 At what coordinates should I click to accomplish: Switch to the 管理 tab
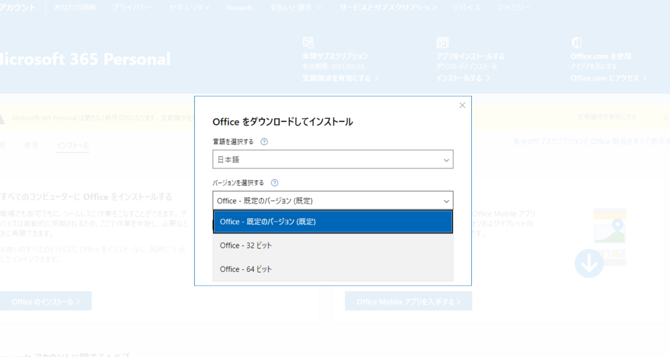point(31,146)
